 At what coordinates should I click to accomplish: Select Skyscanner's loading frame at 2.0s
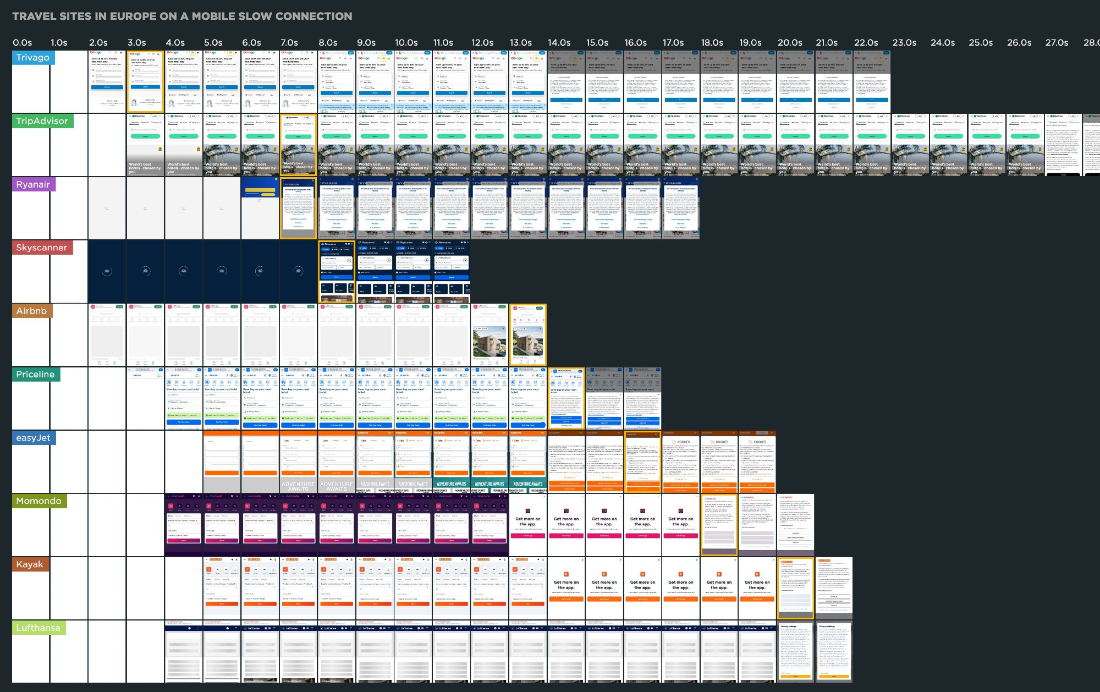point(107,272)
